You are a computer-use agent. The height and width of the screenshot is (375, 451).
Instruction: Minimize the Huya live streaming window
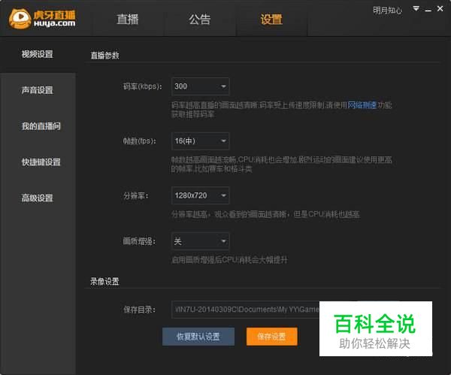click(428, 10)
